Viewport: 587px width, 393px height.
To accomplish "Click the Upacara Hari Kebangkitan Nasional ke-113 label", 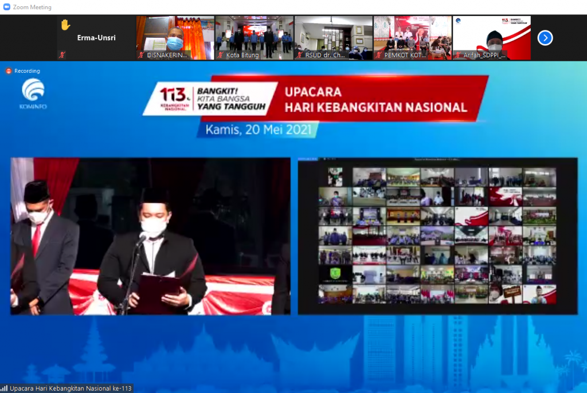I will coord(71,388).
